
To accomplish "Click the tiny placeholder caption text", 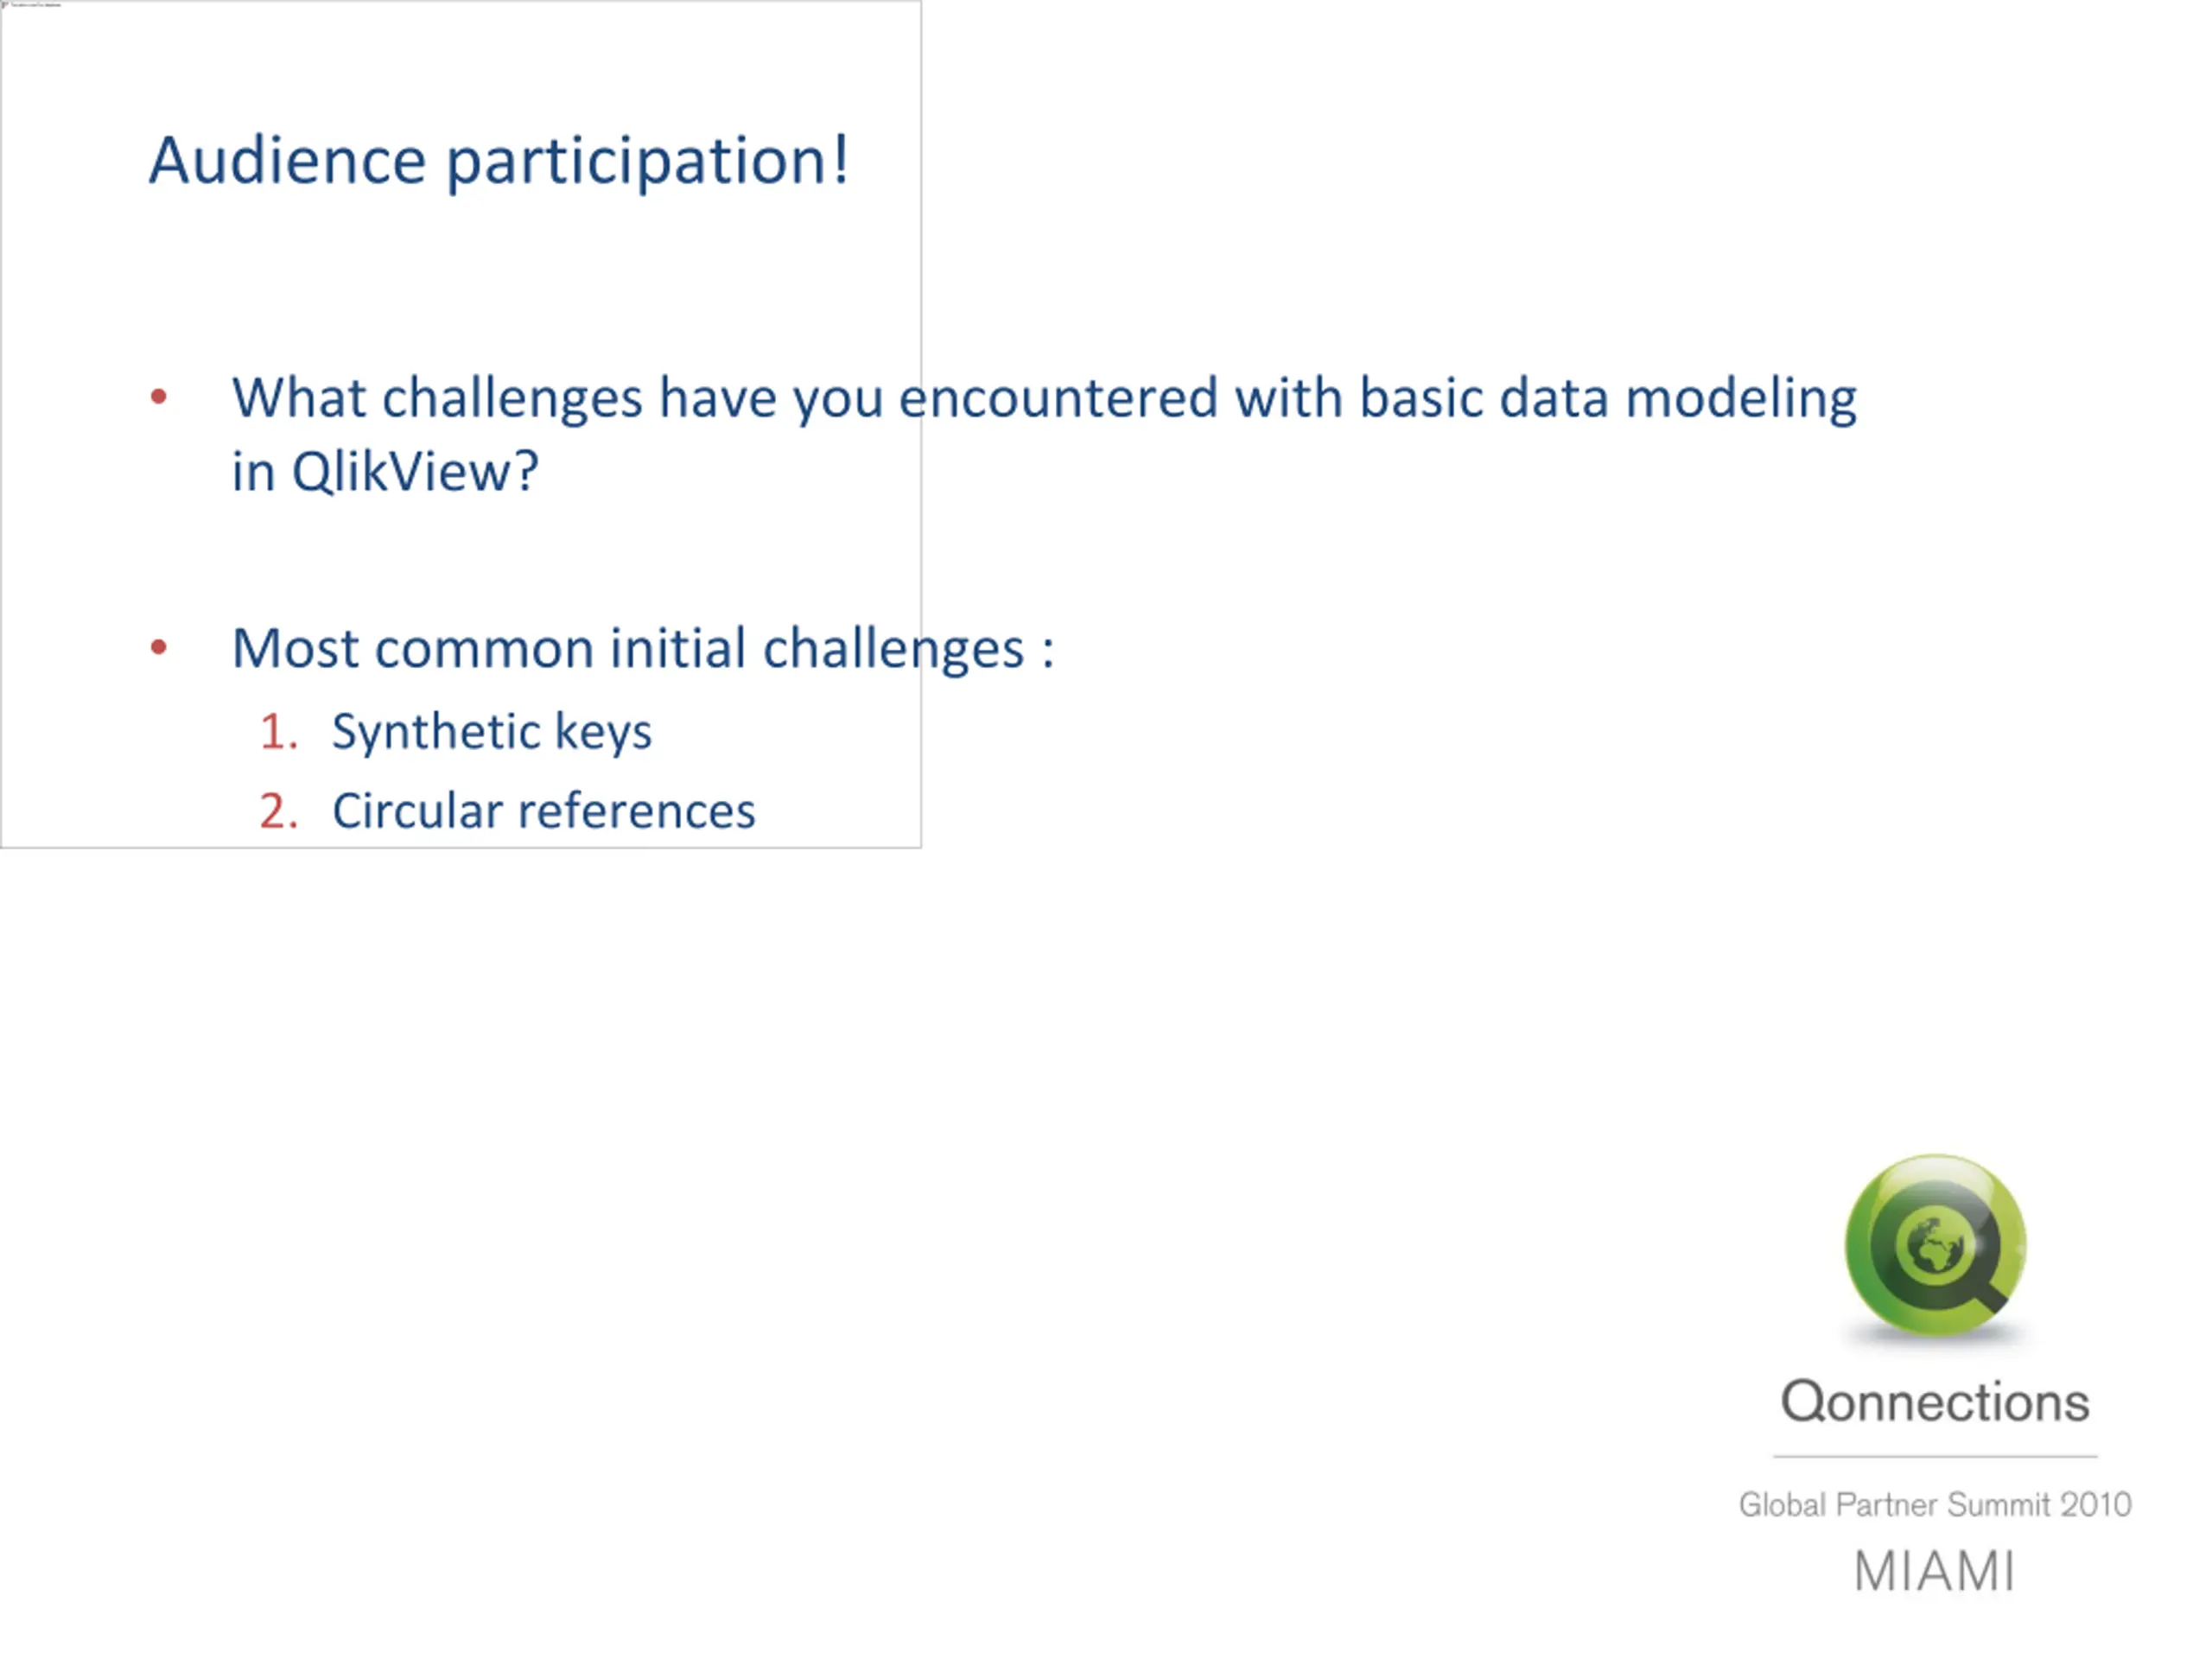I will (37, 4).
